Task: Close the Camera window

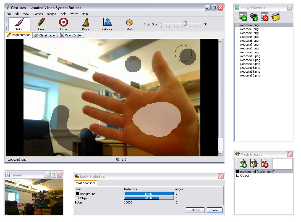Action: (60, 175)
